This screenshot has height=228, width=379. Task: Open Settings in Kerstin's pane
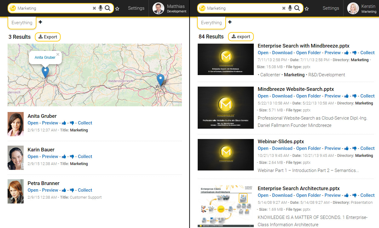pyautogui.click(x=331, y=8)
